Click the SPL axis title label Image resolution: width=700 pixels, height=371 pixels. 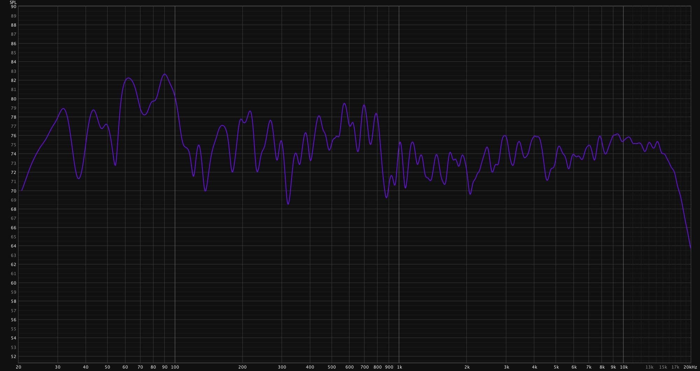pos(13,2)
